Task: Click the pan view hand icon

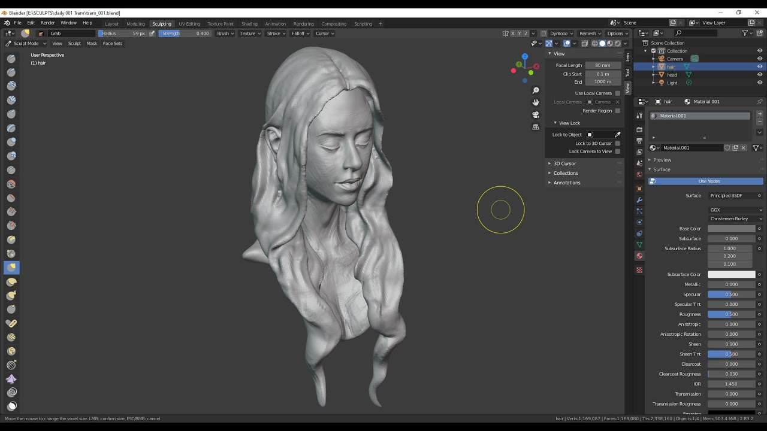Action: pyautogui.click(x=536, y=102)
